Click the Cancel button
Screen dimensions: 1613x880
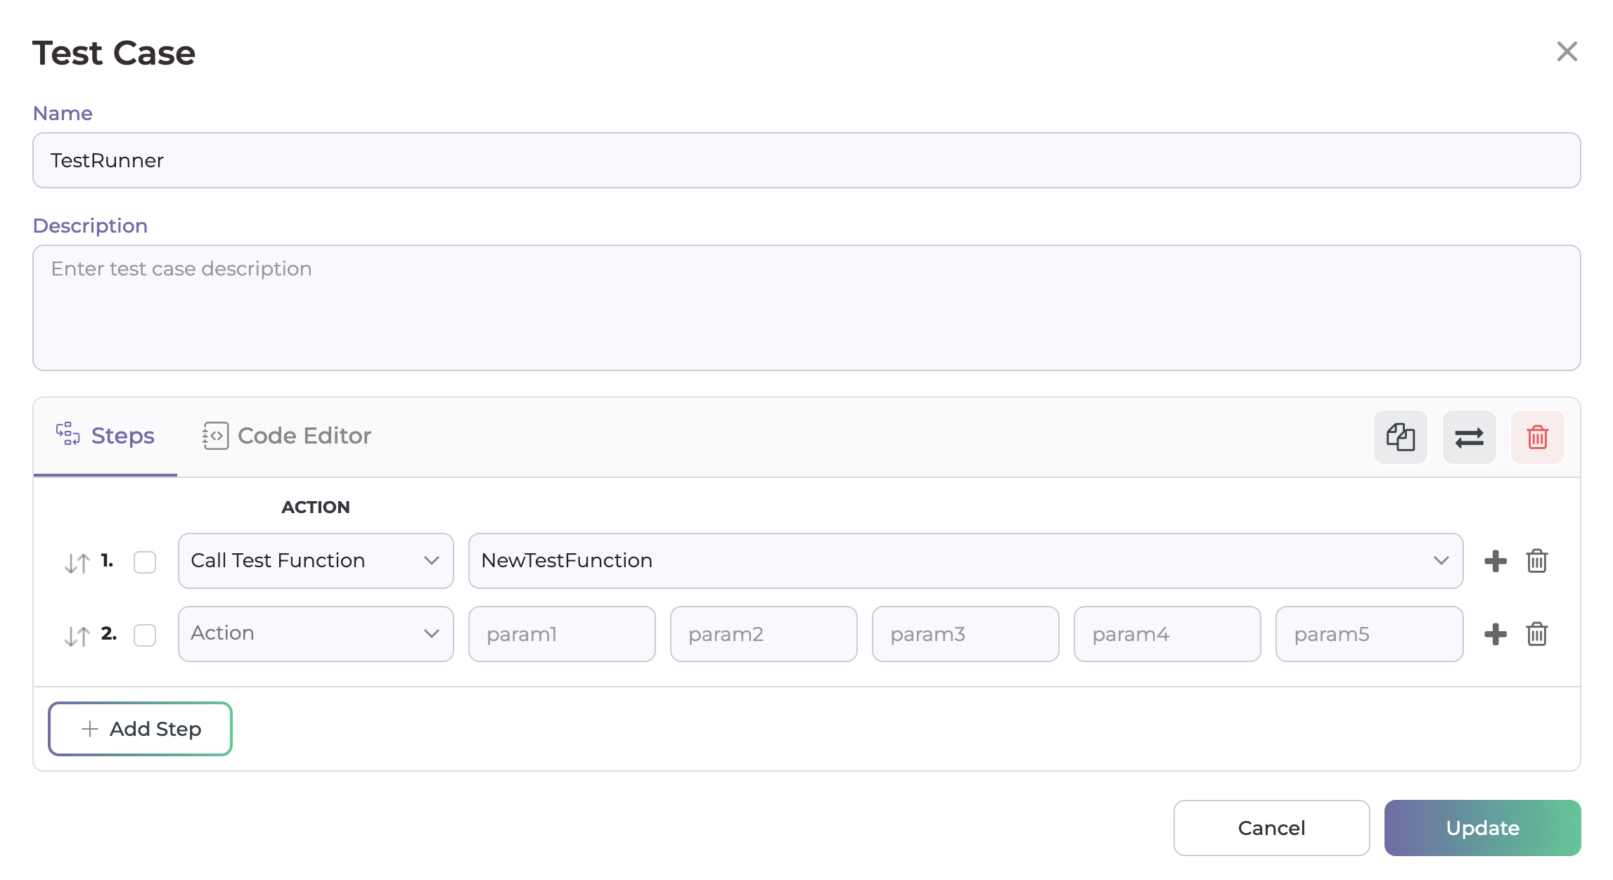pyautogui.click(x=1271, y=828)
